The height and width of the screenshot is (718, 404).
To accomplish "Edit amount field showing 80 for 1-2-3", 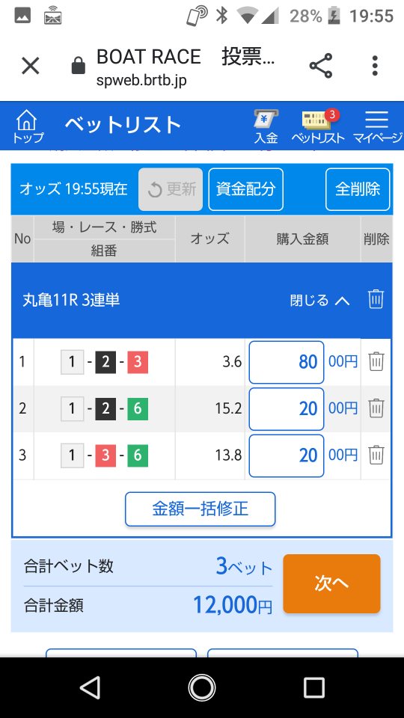I will coord(287,362).
